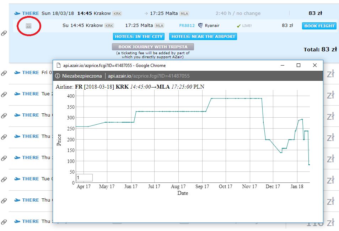Click the circled price history graph icon
339x231 pixels.
[x=28, y=26]
